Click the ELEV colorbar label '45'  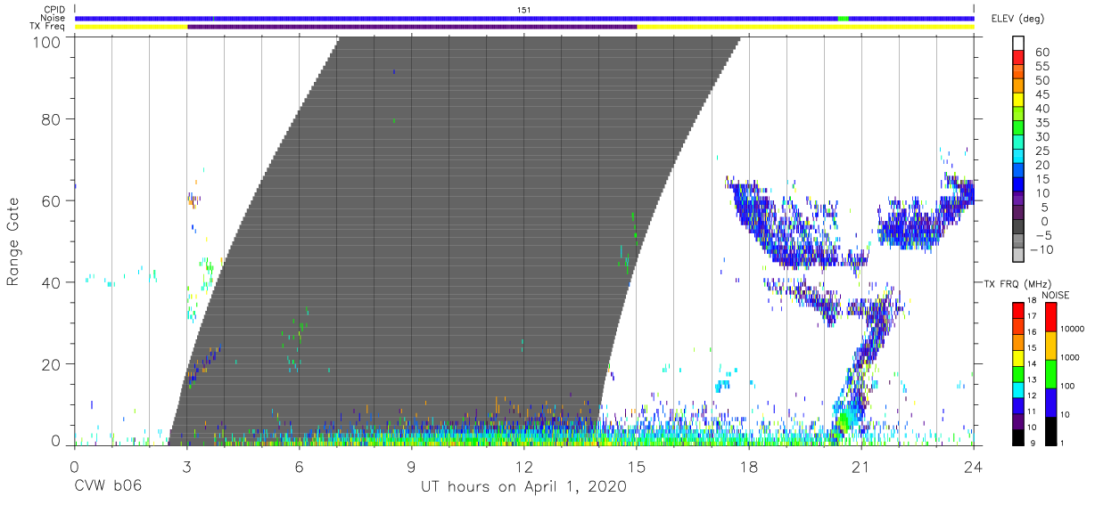[1041, 94]
